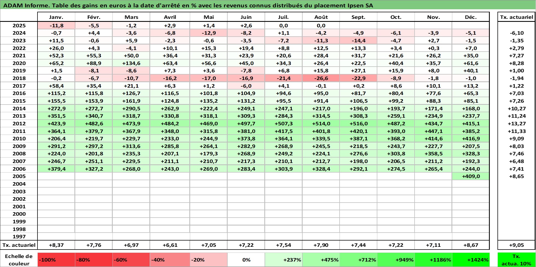The image size is (536, 267).
Task: Click the 2012 year row label
Action: [x=19, y=123]
